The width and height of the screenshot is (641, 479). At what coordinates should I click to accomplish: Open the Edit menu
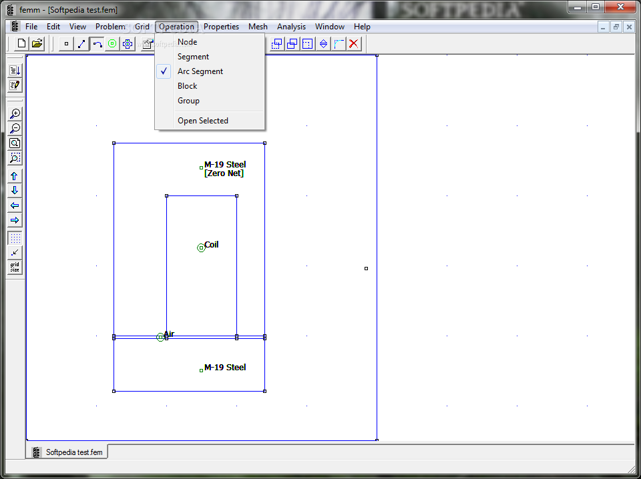click(53, 27)
